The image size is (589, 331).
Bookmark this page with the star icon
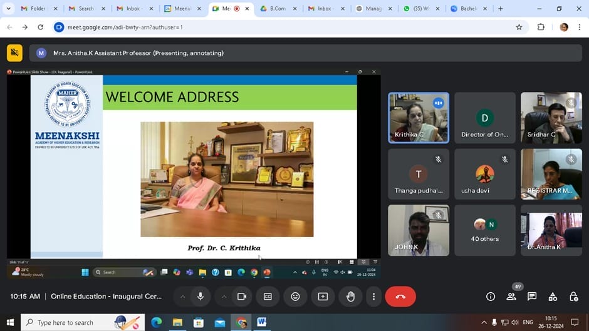(x=519, y=28)
